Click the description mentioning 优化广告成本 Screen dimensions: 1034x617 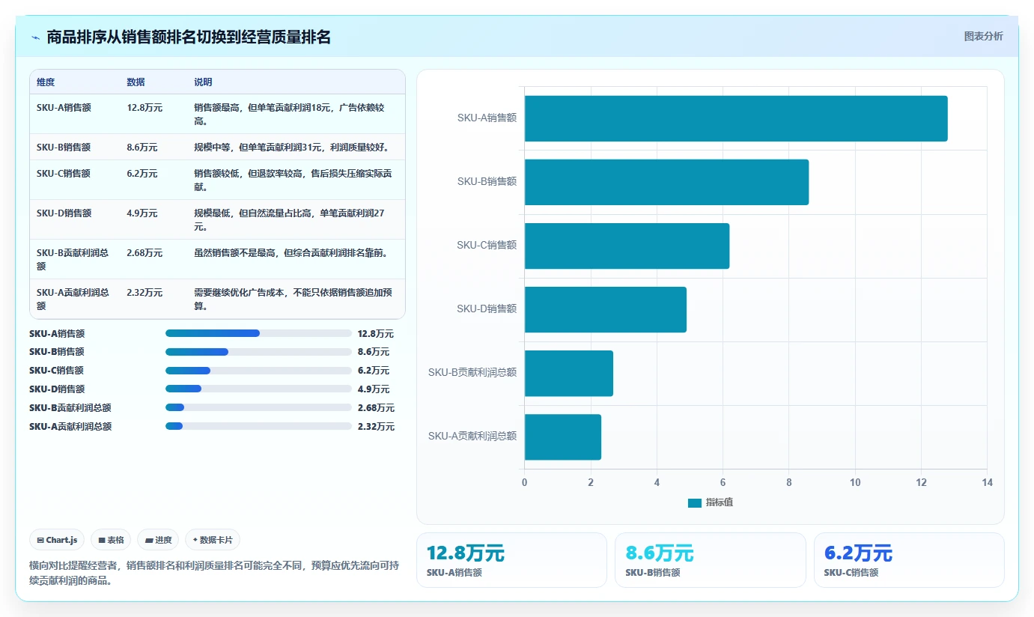coord(294,299)
